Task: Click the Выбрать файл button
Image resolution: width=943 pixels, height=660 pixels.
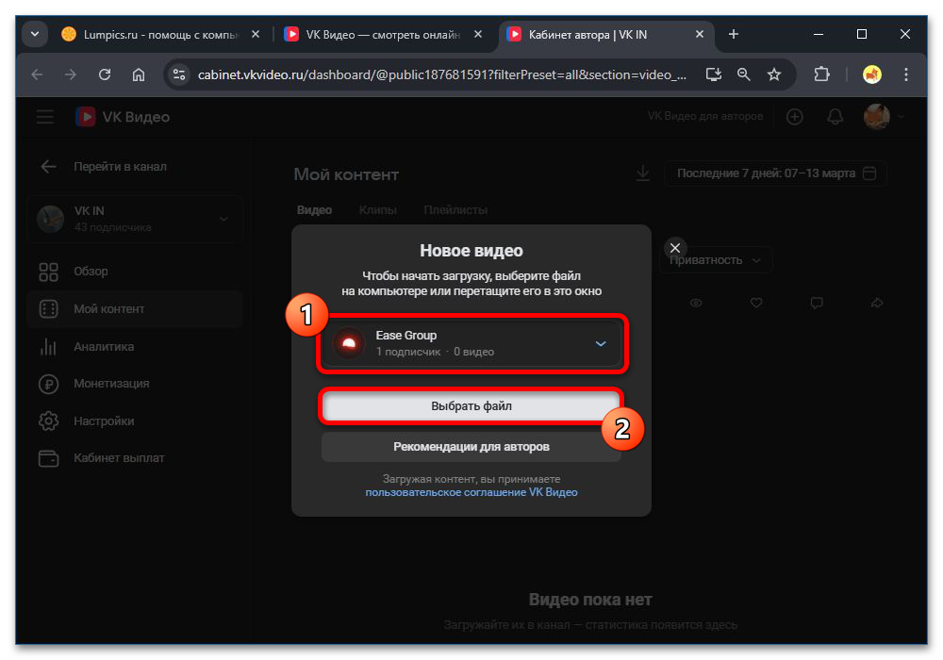Action: coord(471,406)
